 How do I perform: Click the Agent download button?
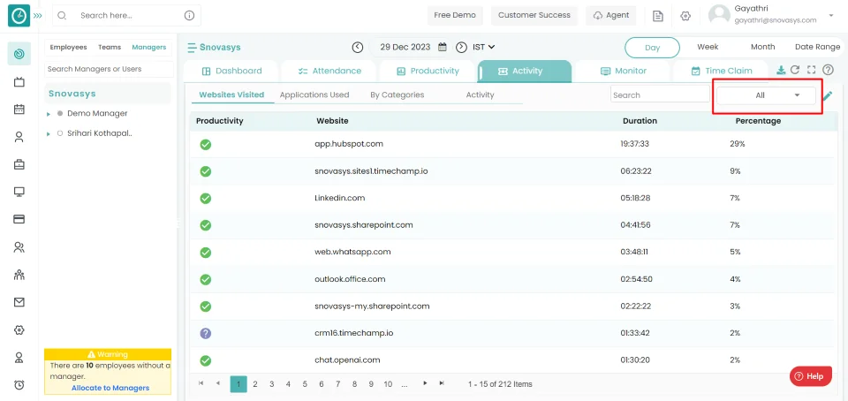(611, 15)
